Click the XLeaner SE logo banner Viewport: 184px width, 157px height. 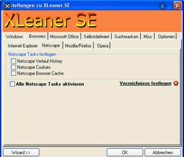(92, 21)
